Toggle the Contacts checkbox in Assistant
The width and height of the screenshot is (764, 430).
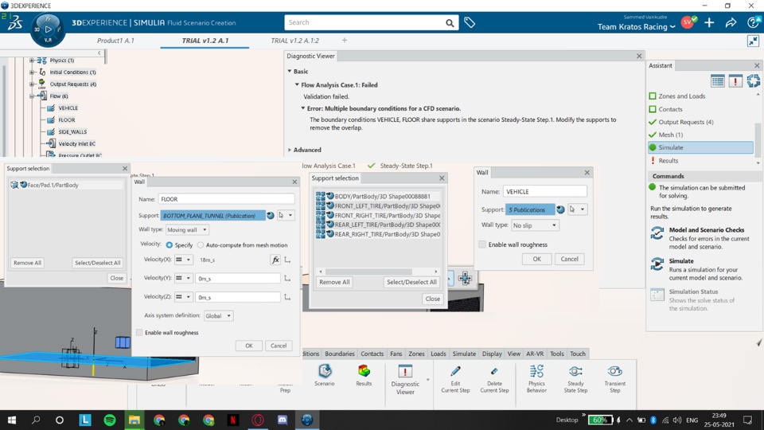point(653,109)
